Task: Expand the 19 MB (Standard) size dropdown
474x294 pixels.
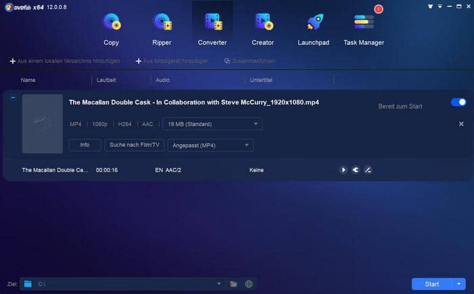Action: click(212, 124)
